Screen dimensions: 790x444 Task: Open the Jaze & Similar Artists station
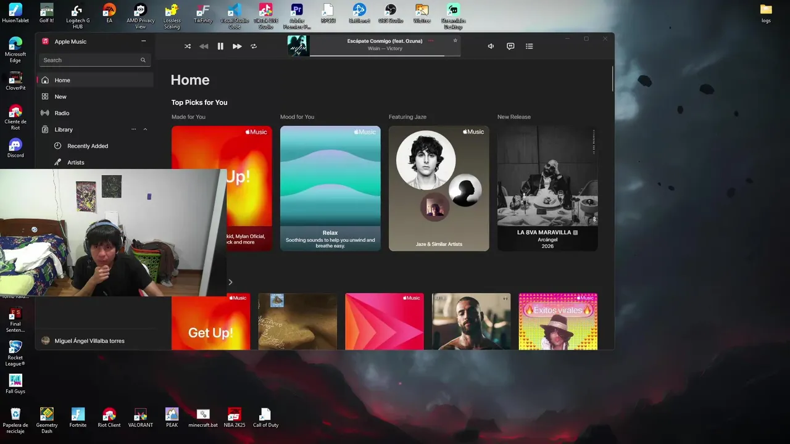tap(439, 189)
